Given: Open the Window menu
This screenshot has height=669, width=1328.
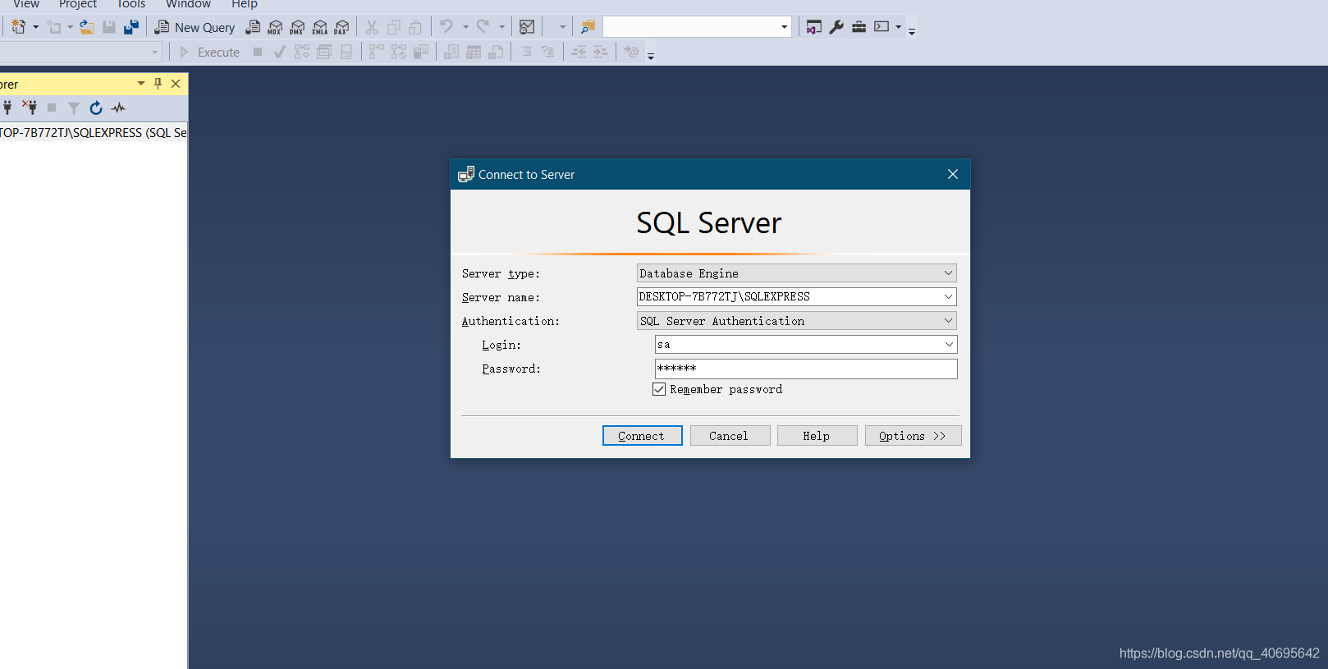Looking at the screenshot, I should pyautogui.click(x=188, y=4).
